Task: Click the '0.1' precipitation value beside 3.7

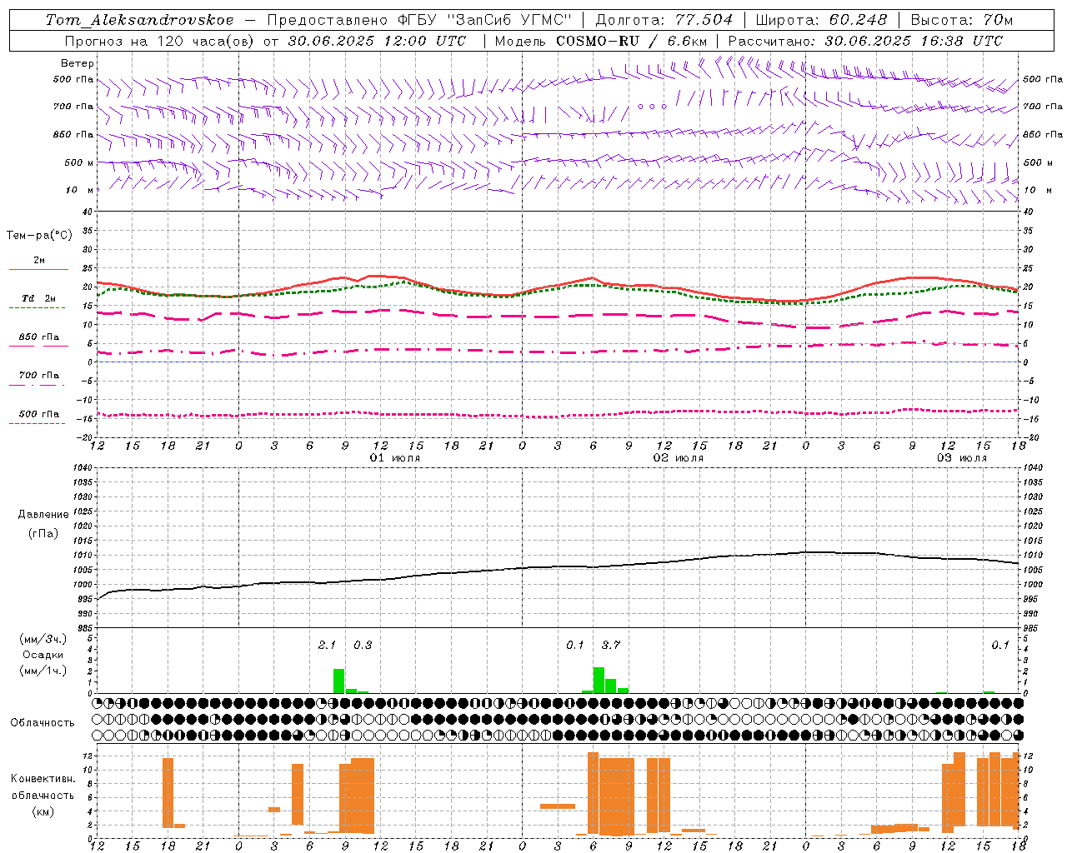Action: pos(575,646)
